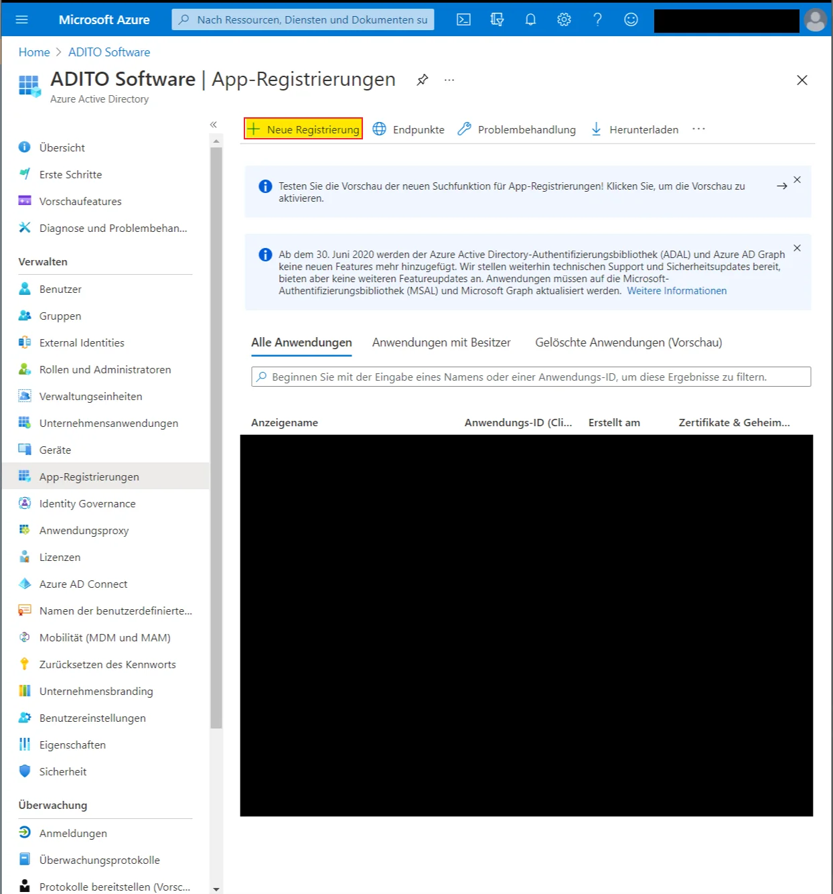
Task: Click the Verwaltungseinheiten icon
Action: point(25,396)
